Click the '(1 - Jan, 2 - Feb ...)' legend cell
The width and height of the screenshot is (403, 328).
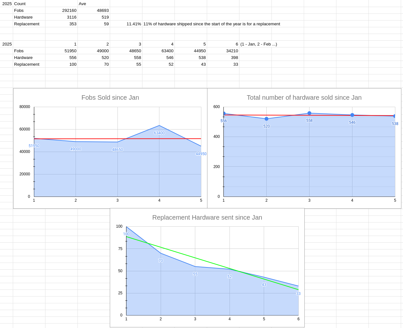(259, 44)
